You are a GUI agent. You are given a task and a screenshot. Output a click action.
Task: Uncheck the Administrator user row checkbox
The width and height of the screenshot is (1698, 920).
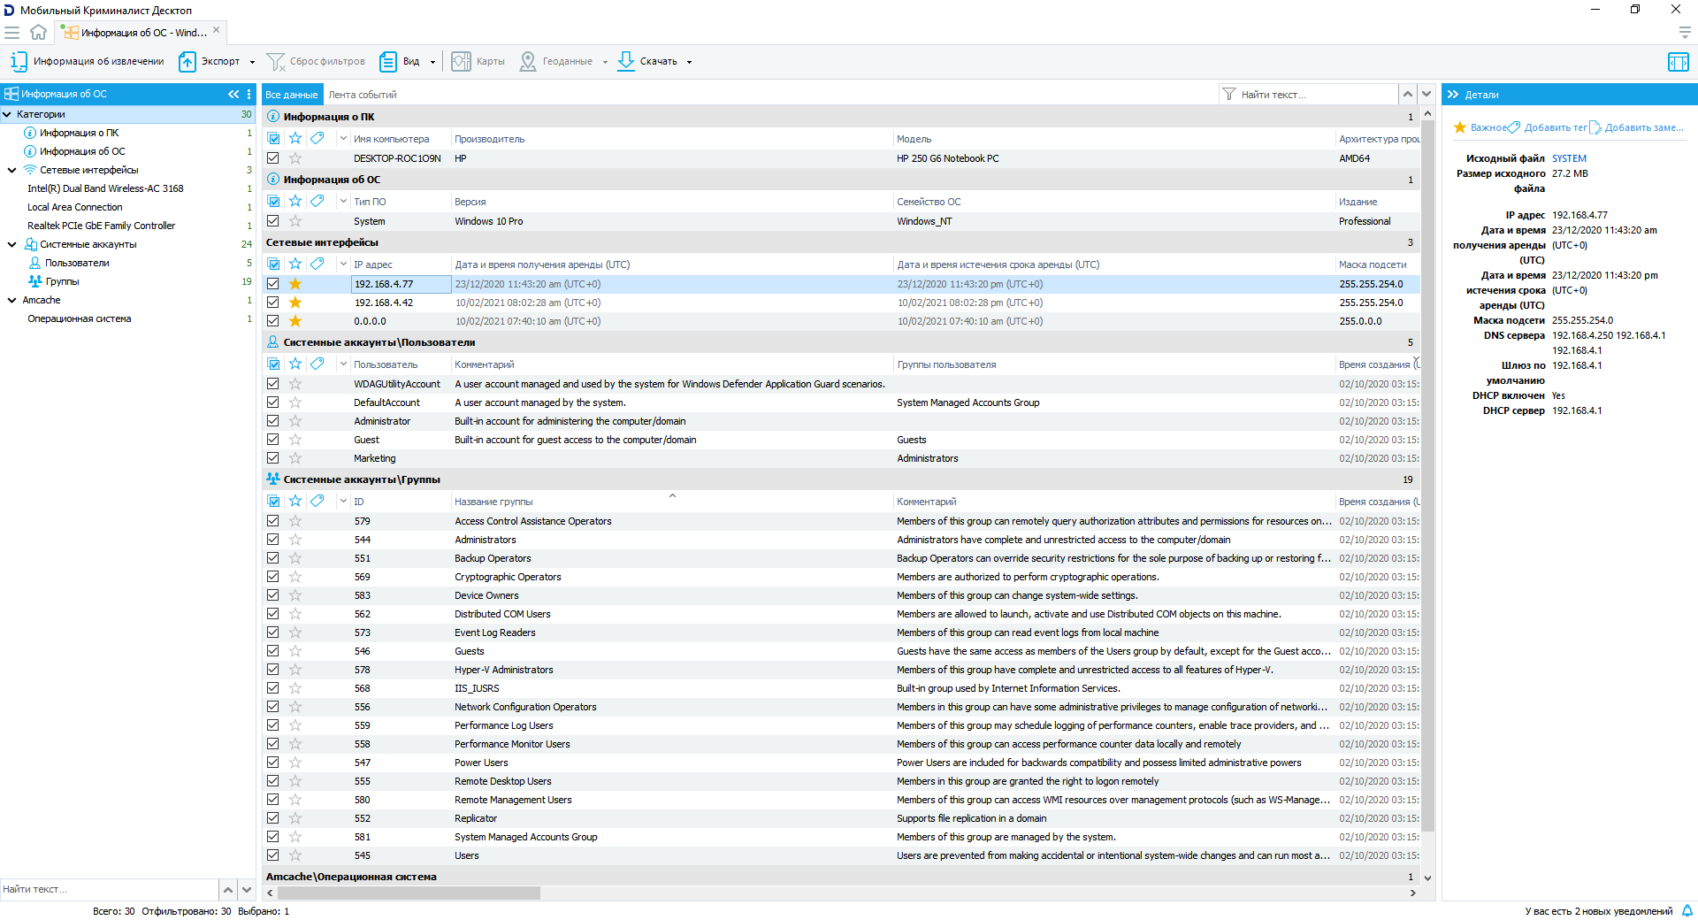point(273,421)
